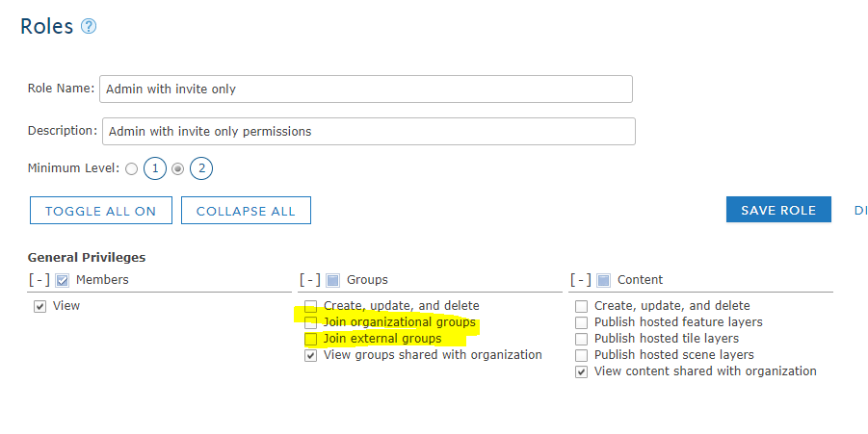Click the level 1 circle badge

click(x=155, y=168)
